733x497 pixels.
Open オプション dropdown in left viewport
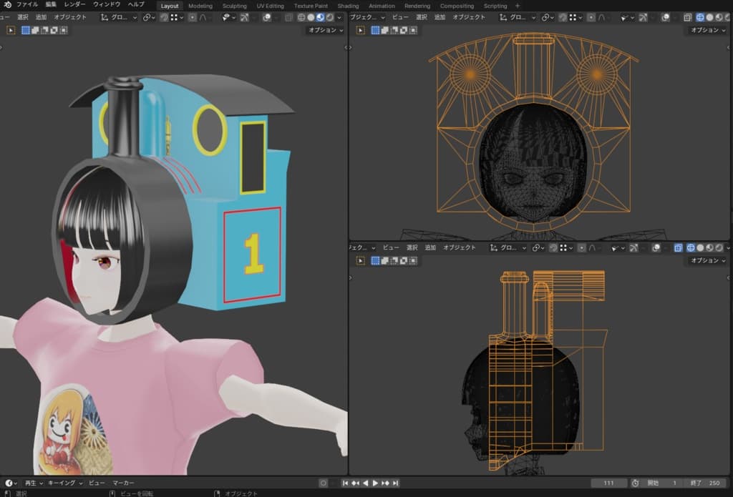click(x=326, y=30)
